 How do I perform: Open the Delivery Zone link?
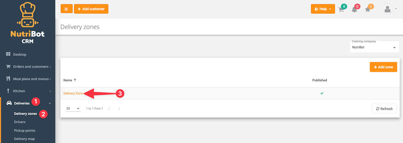coord(73,93)
